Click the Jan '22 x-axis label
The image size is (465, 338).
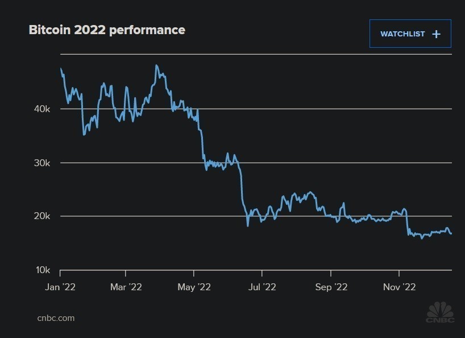pyautogui.click(x=60, y=287)
